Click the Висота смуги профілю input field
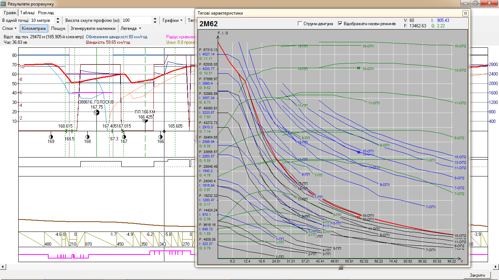 click(136, 20)
